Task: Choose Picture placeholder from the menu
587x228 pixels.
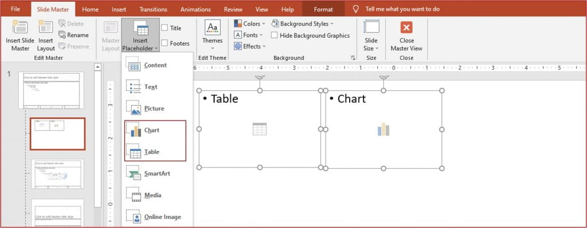Action: (x=157, y=109)
